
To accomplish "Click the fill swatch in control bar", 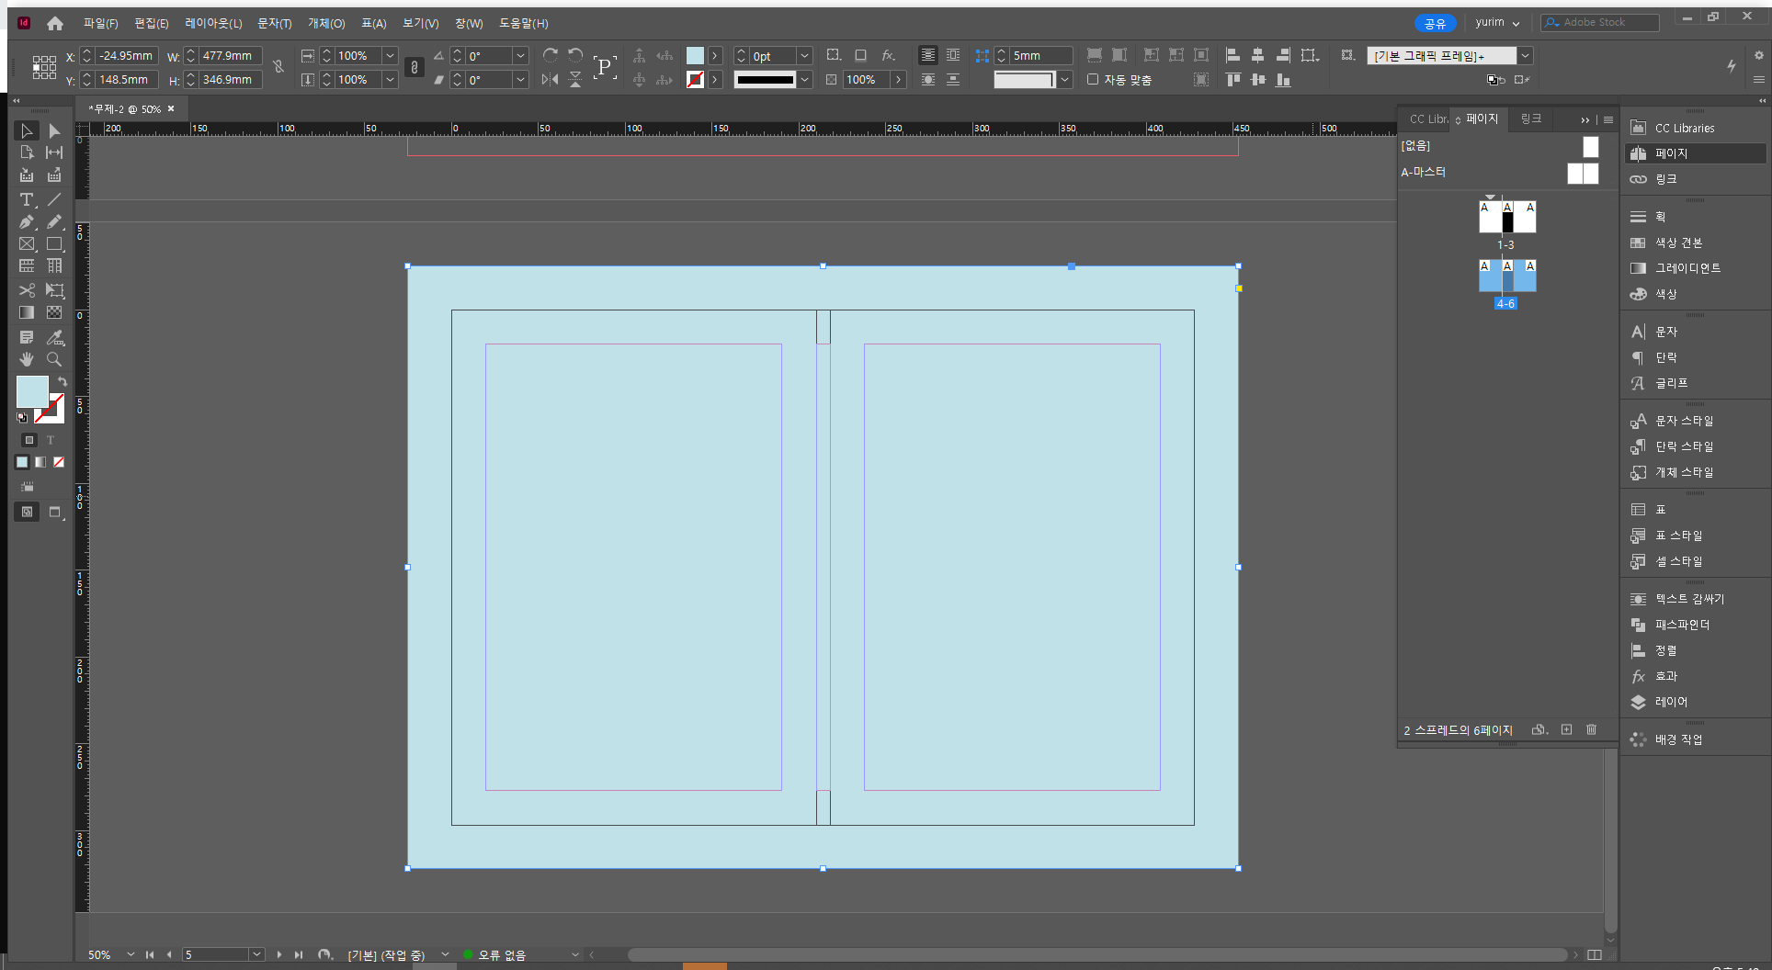I will coord(695,56).
